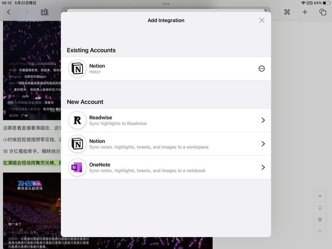Viewport: 332px width, 249px height.
Task: Click the Readwise R logo
Action: (x=77, y=120)
